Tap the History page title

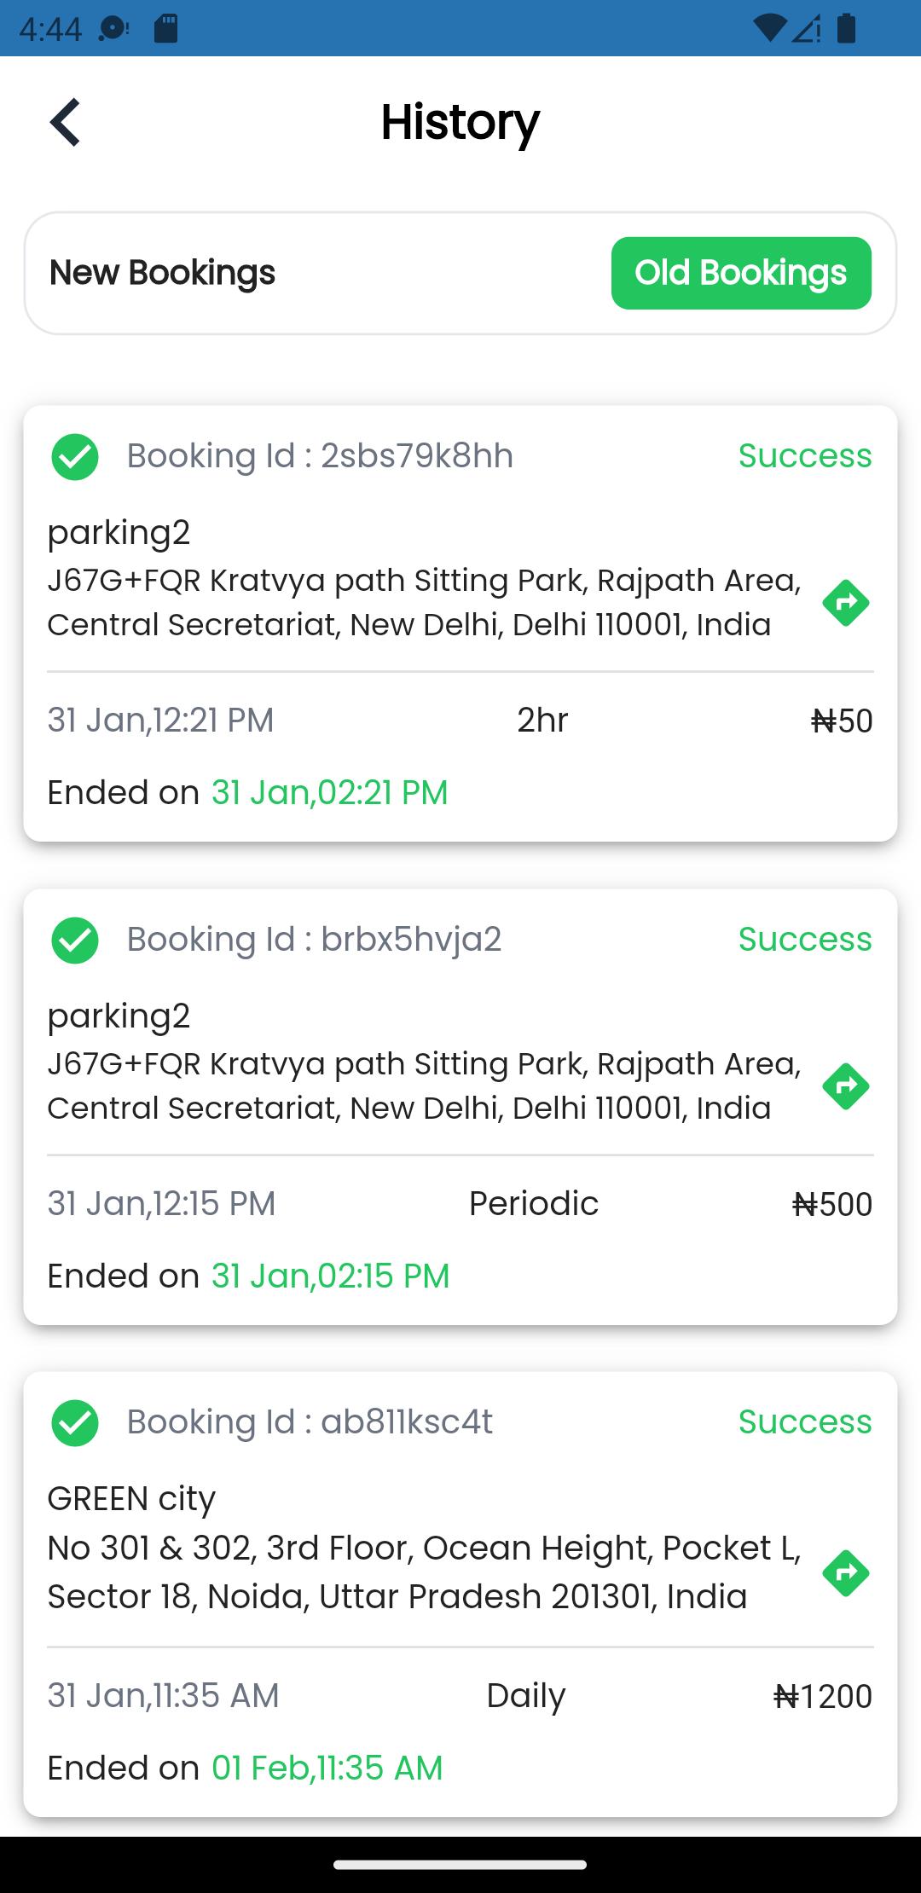(x=460, y=122)
